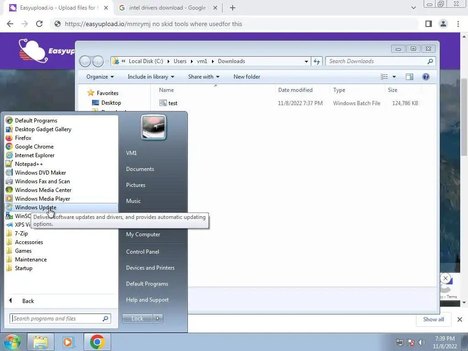Screen dimensions: 468x351
Task: Open the Organize menu in Explorer
Action: (x=100, y=77)
